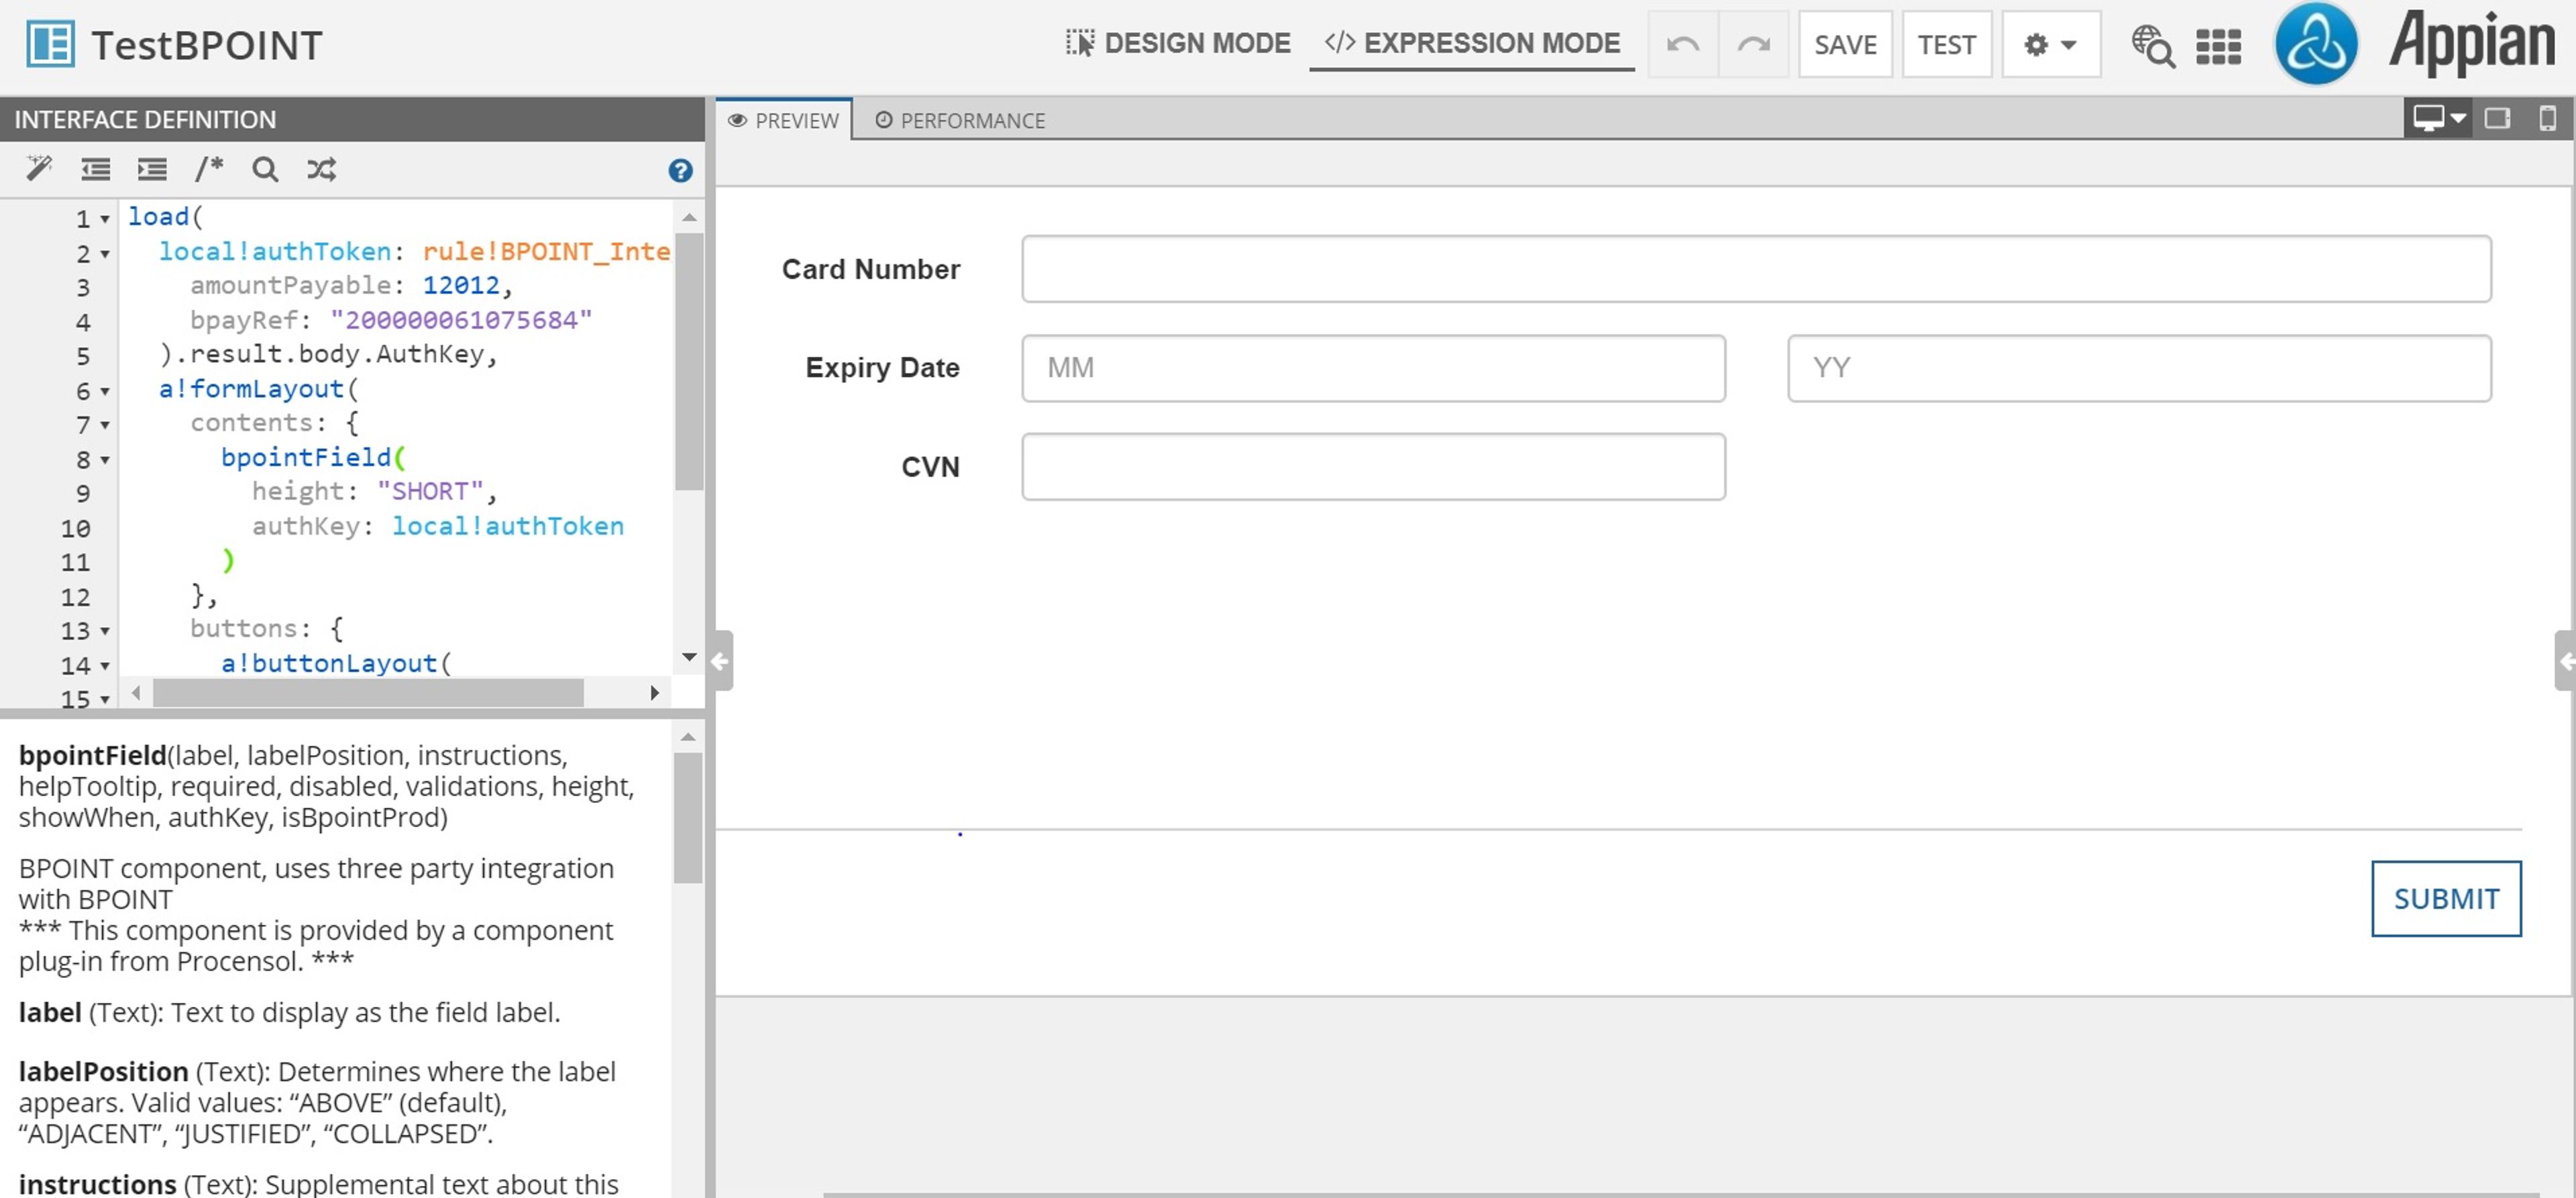Click the "SHORT" height value on line 9
Viewport: 2576px width, 1198px height.
pos(430,491)
